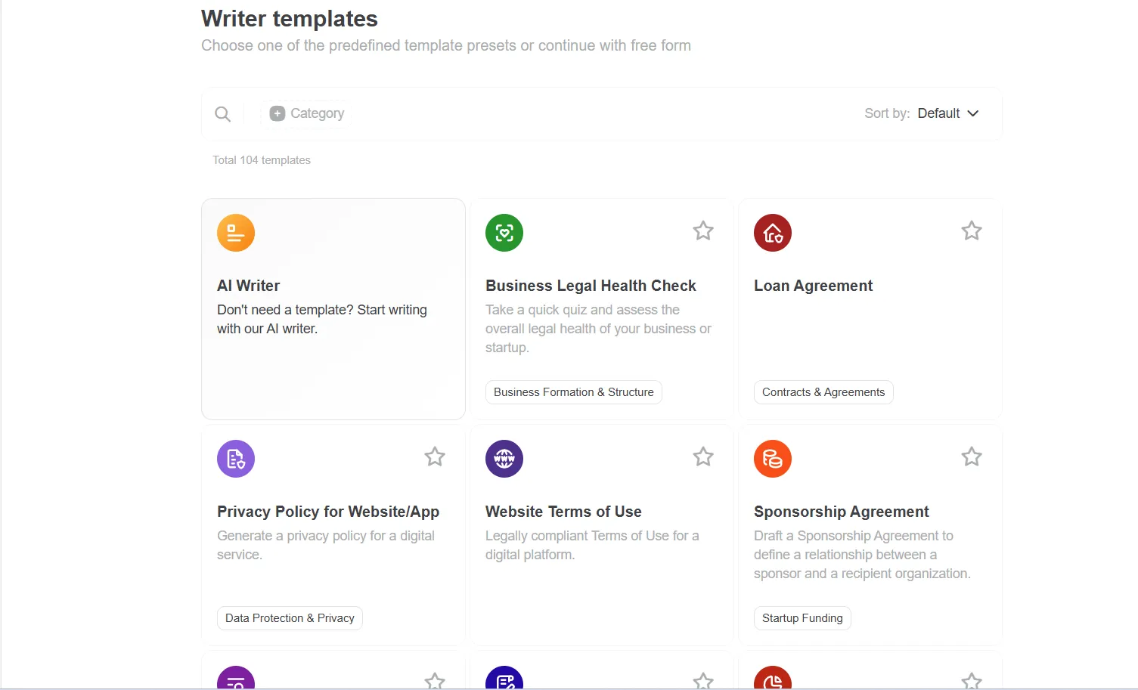Favorite the Website Terms of Use template
Viewport: 1138px width, 690px height.
tap(703, 456)
